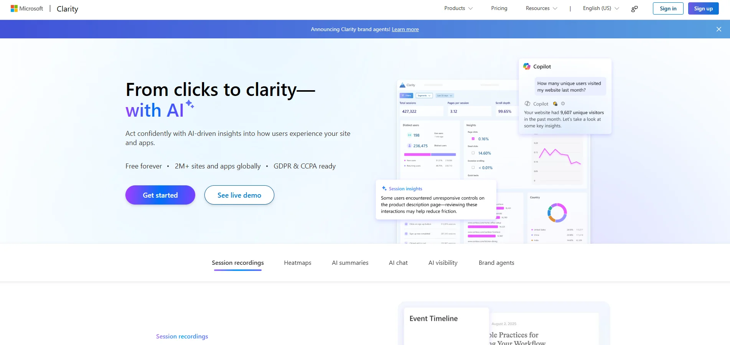Switch to the Heatmaps tab
This screenshot has width=730, height=345.
click(x=298, y=263)
